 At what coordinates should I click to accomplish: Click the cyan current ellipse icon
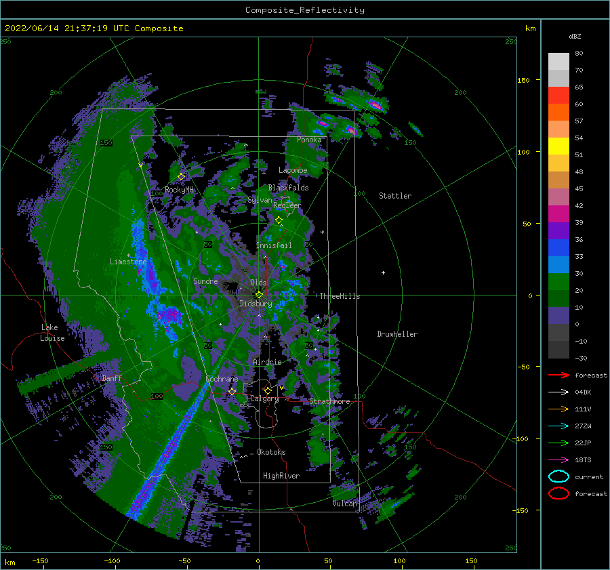[558, 476]
